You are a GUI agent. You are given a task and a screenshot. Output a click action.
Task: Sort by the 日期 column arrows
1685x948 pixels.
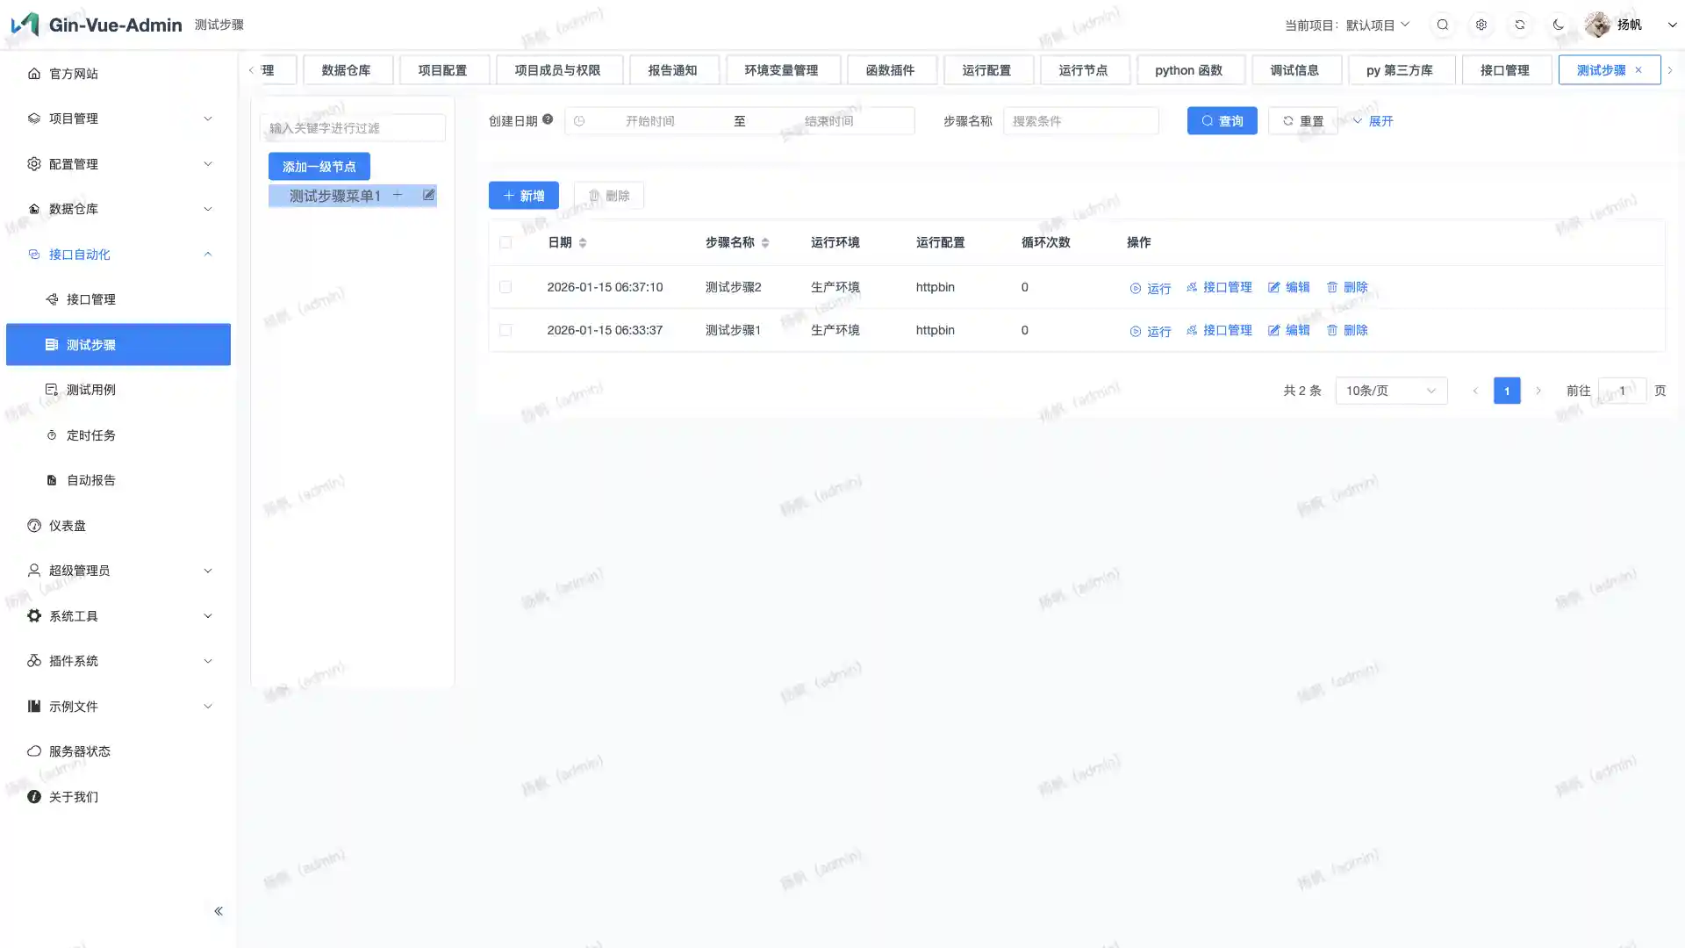(x=583, y=242)
